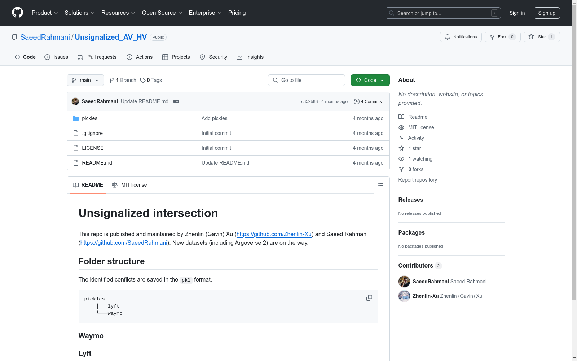View the 0 Tags link
577x361 pixels.
tap(151, 80)
